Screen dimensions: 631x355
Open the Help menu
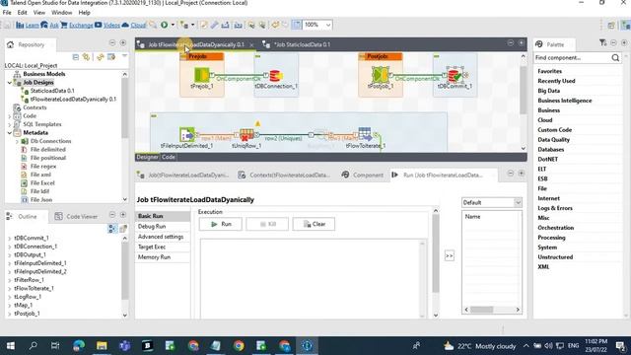pos(84,13)
